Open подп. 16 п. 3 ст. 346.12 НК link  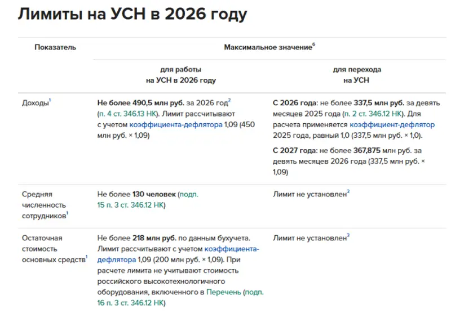click(x=131, y=303)
